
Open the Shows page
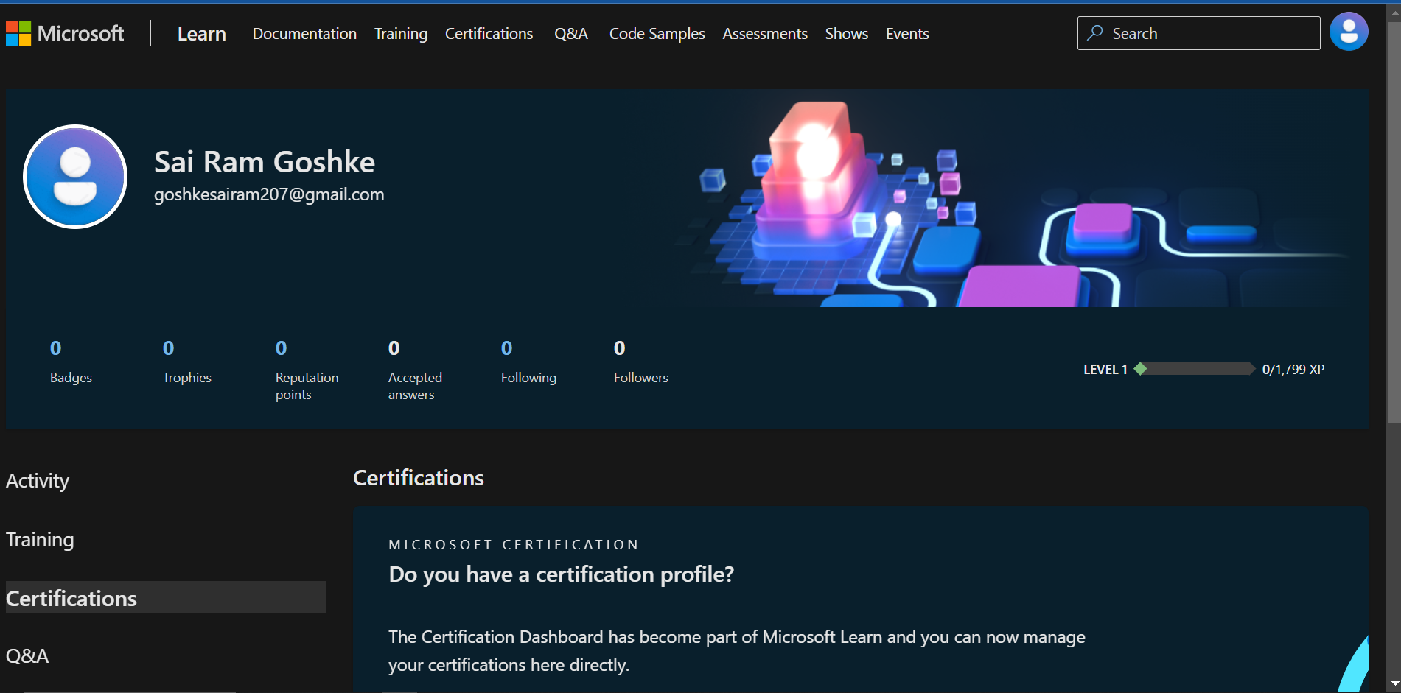coord(846,34)
